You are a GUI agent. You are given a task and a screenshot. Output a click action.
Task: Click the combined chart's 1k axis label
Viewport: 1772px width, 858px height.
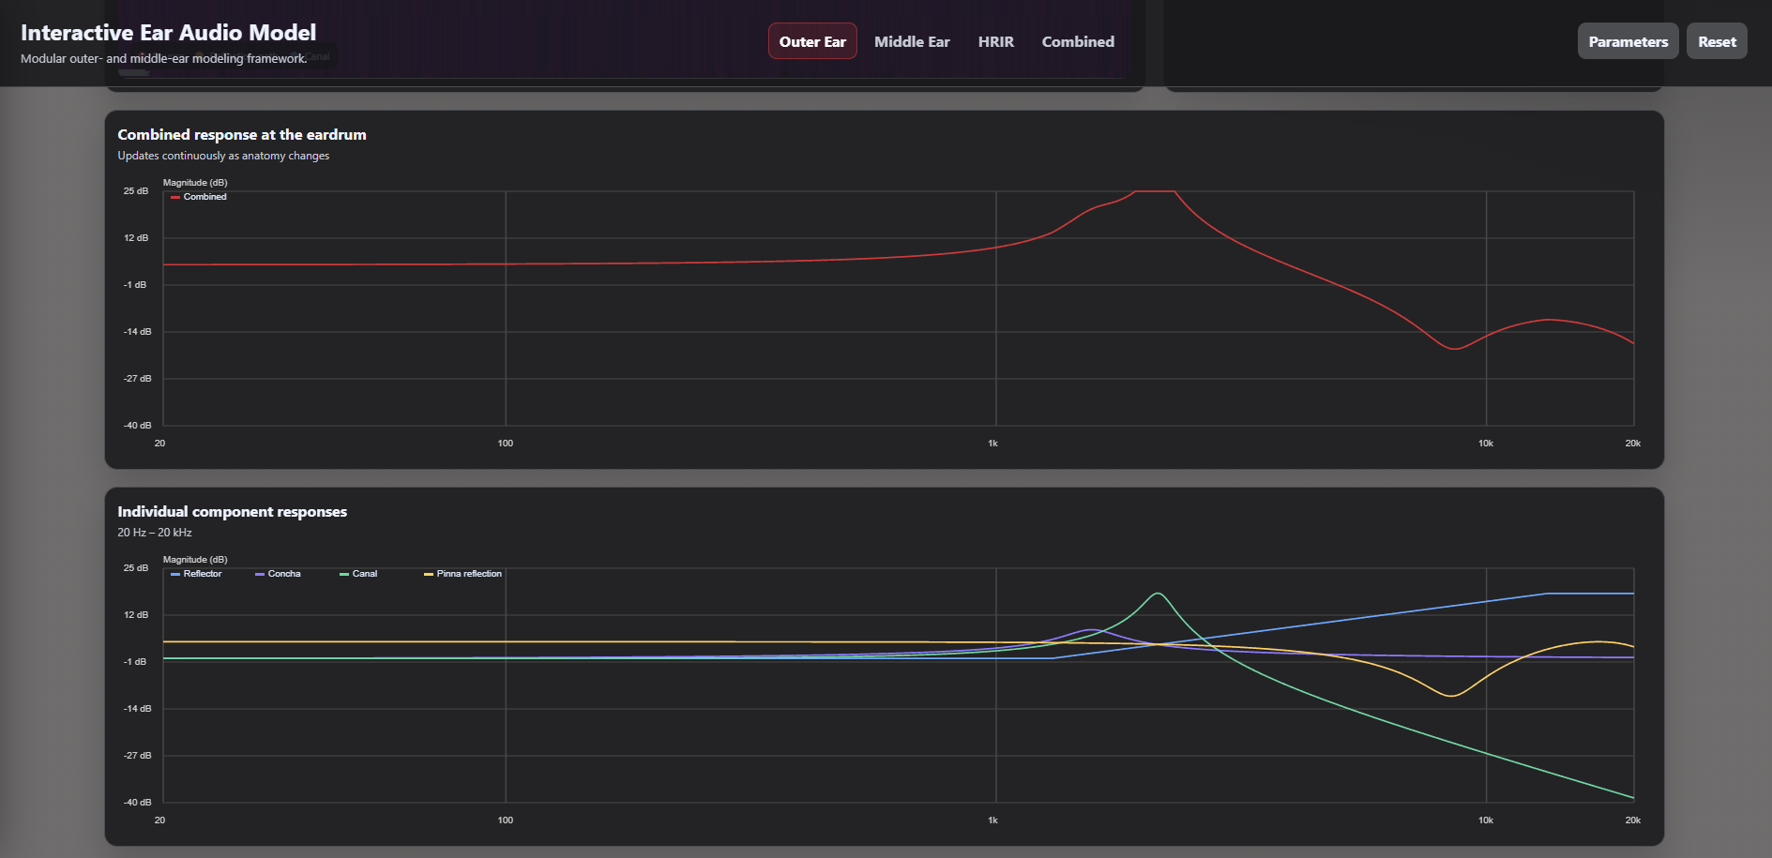(993, 444)
